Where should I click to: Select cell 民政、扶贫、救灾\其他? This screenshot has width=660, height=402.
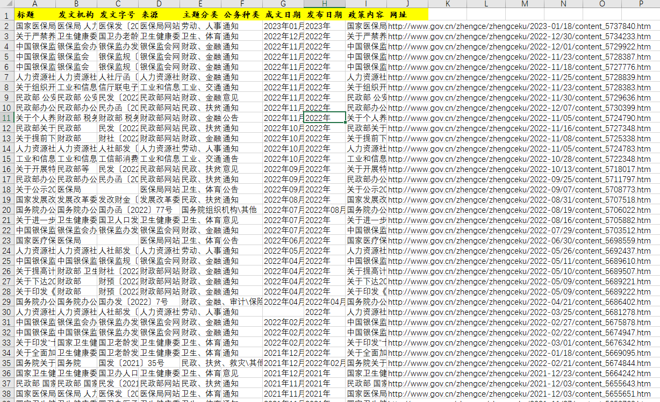[200, 363]
